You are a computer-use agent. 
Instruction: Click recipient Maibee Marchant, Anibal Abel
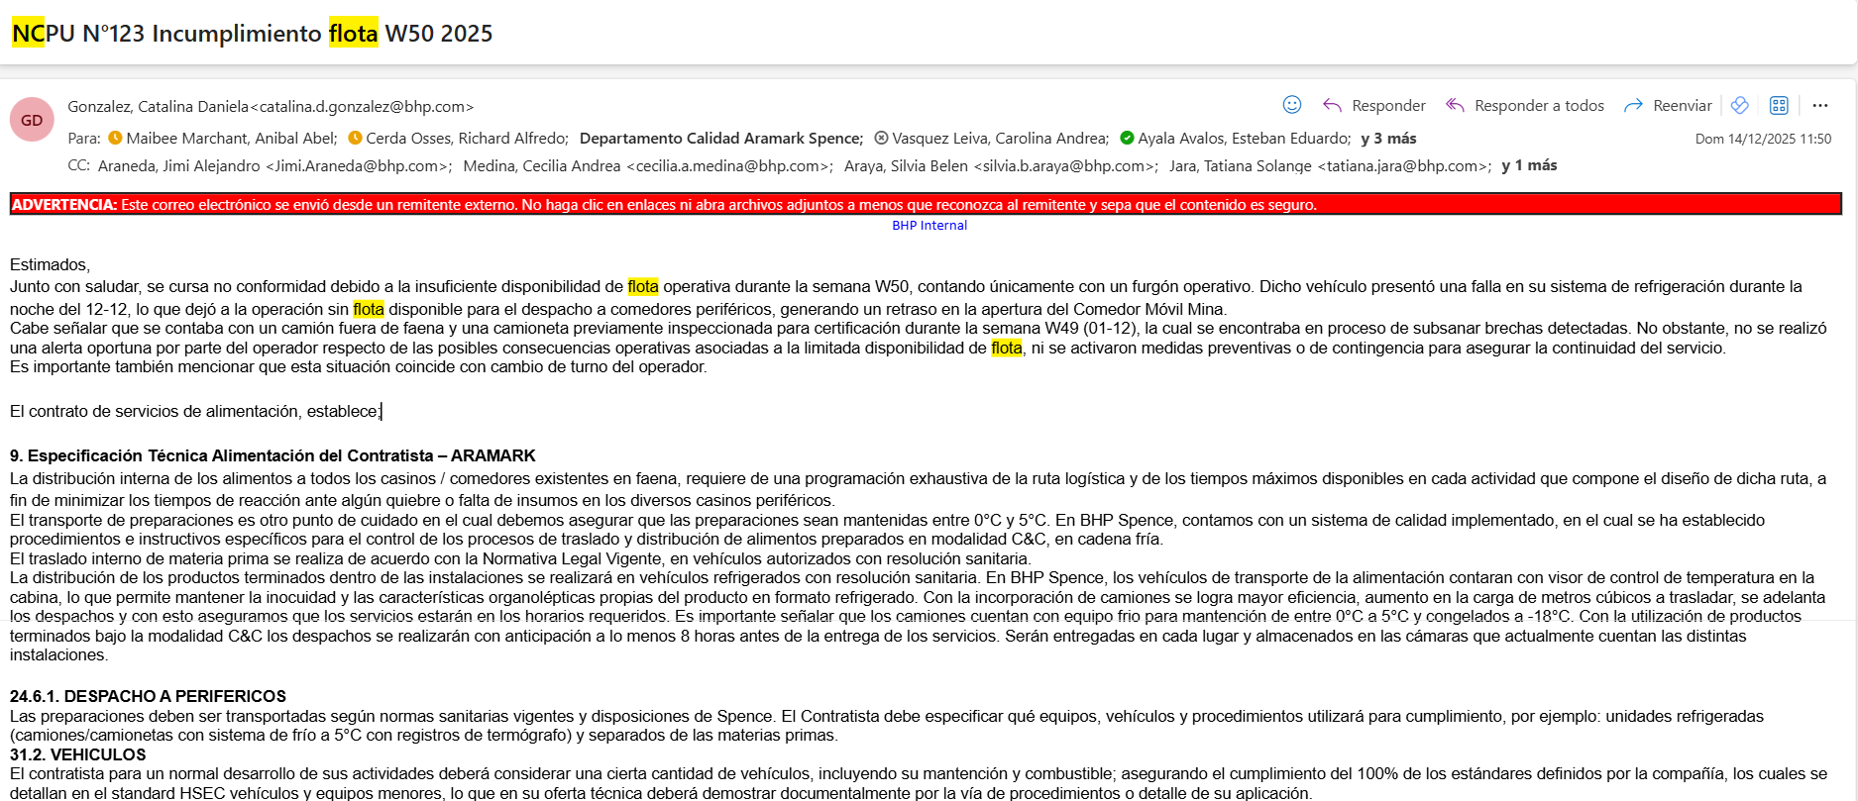(231, 139)
